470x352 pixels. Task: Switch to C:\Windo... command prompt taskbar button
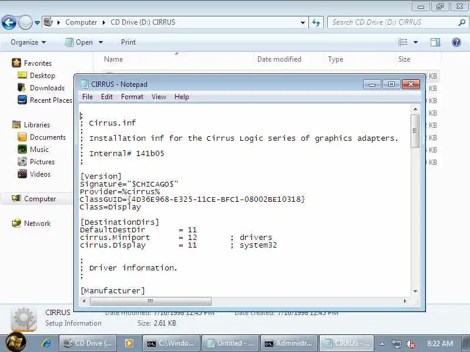pyautogui.click(x=171, y=343)
